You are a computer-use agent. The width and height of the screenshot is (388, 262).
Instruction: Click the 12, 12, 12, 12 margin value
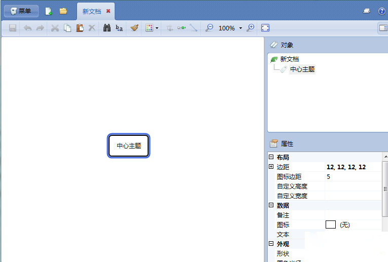[x=346, y=167]
